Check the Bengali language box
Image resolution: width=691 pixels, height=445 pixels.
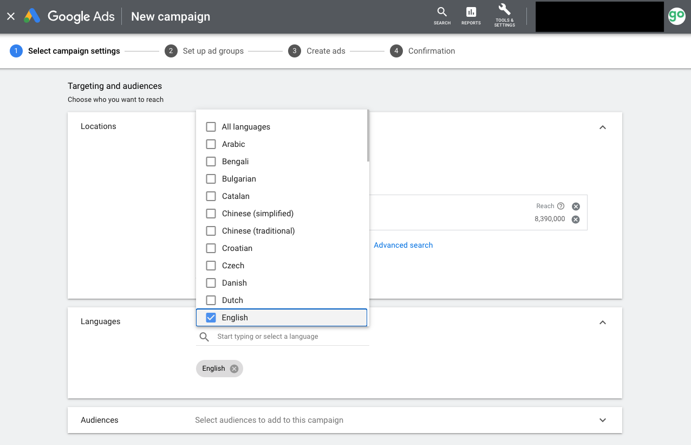click(x=211, y=162)
